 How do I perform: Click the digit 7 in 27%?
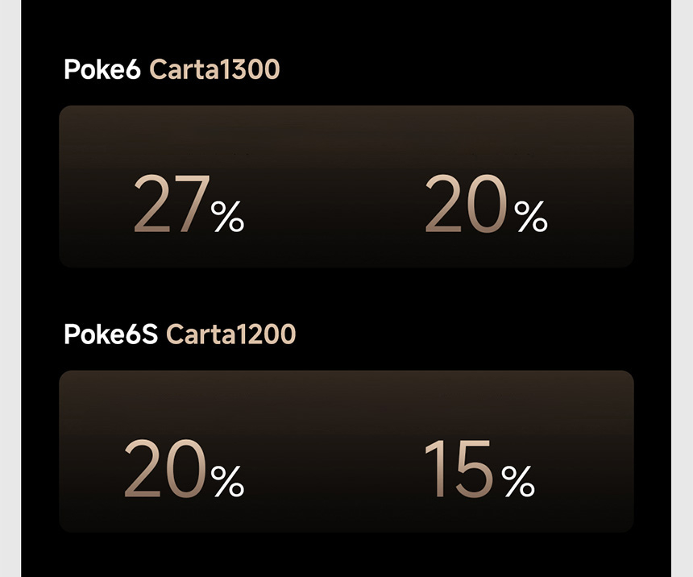[x=189, y=205]
